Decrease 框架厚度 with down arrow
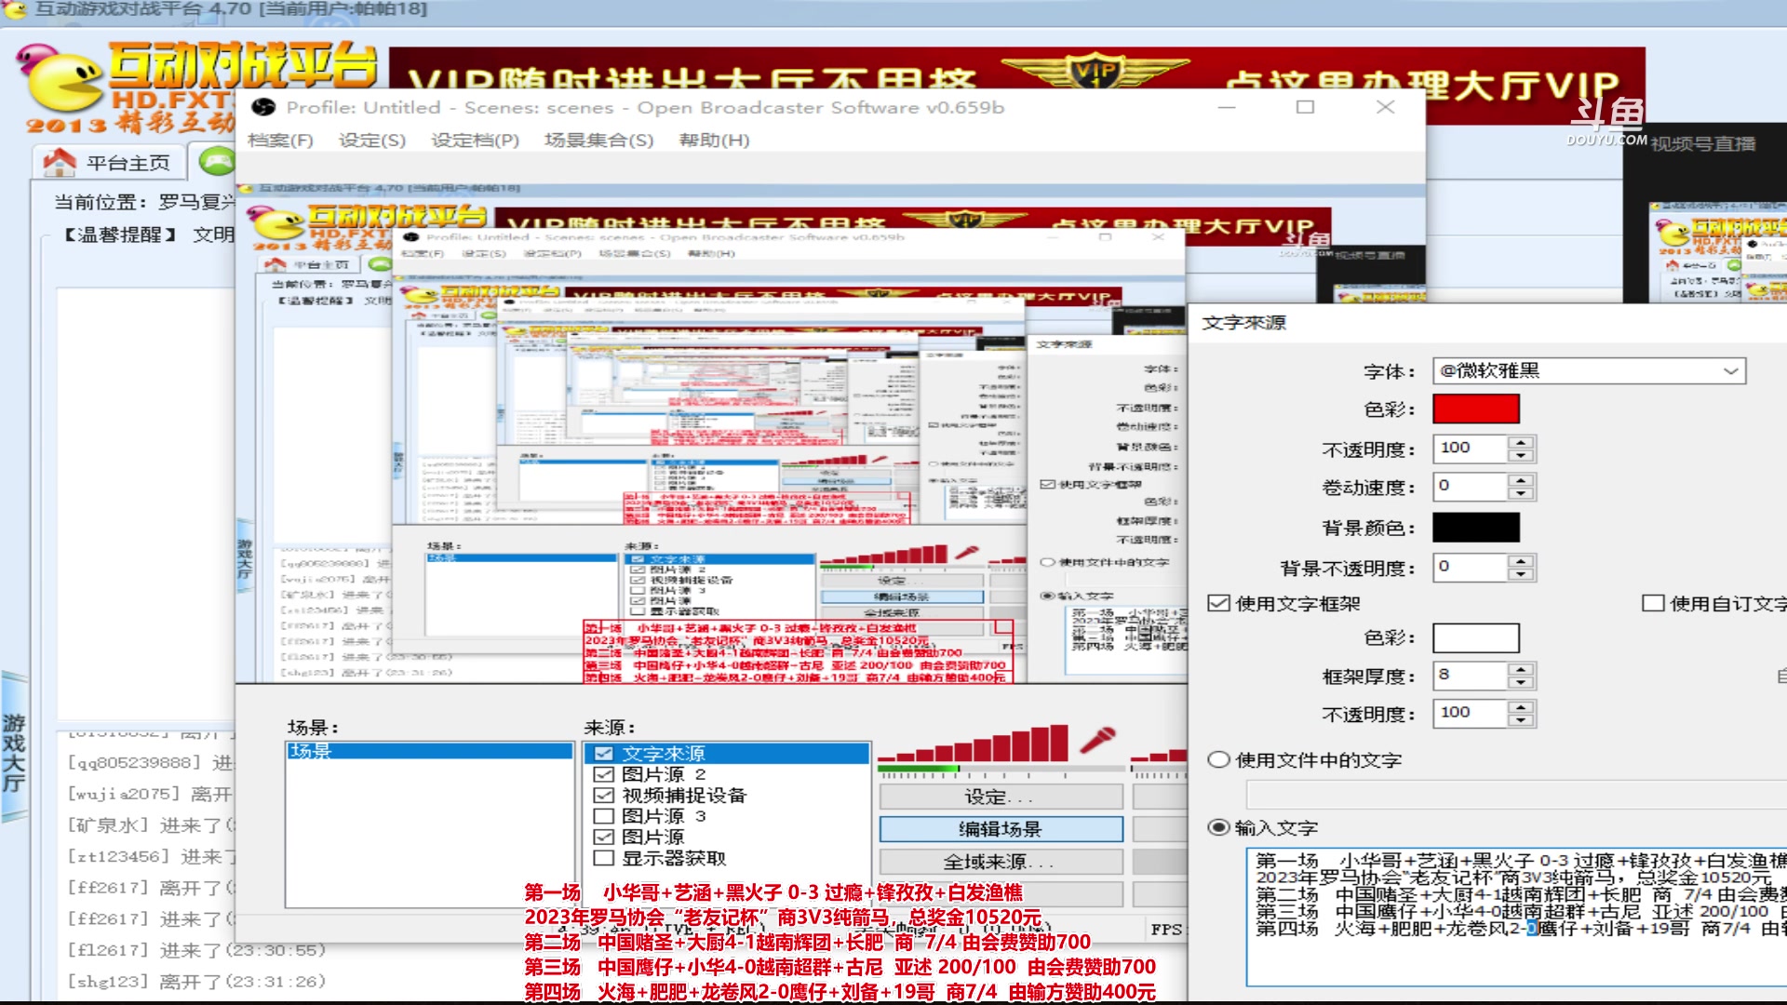The image size is (1787, 1005). tap(1521, 683)
